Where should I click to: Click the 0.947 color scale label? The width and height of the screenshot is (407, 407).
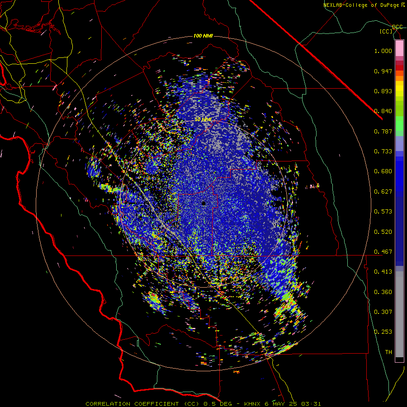[383, 71]
